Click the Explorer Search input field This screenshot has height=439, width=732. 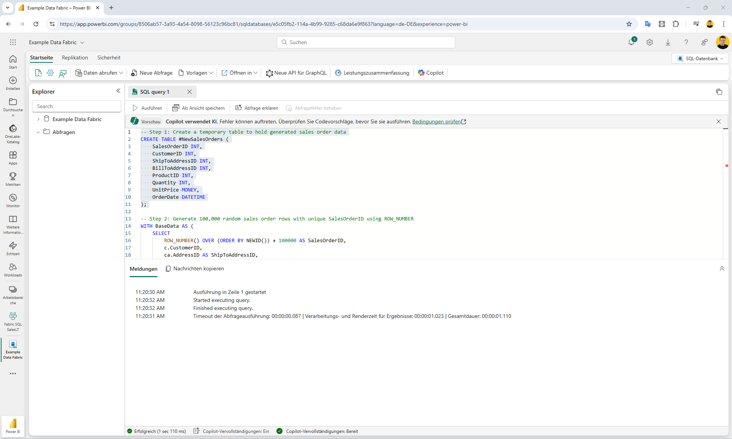point(77,106)
